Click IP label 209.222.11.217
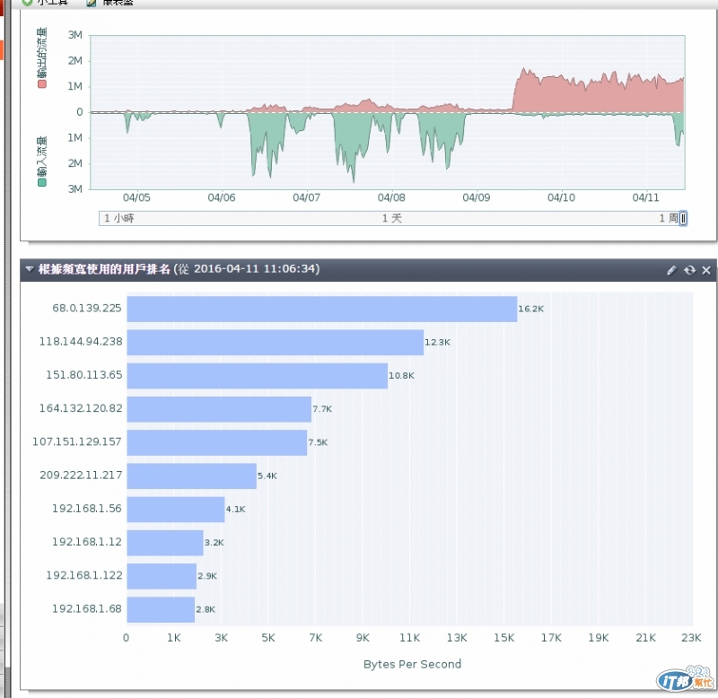 click(81, 476)
